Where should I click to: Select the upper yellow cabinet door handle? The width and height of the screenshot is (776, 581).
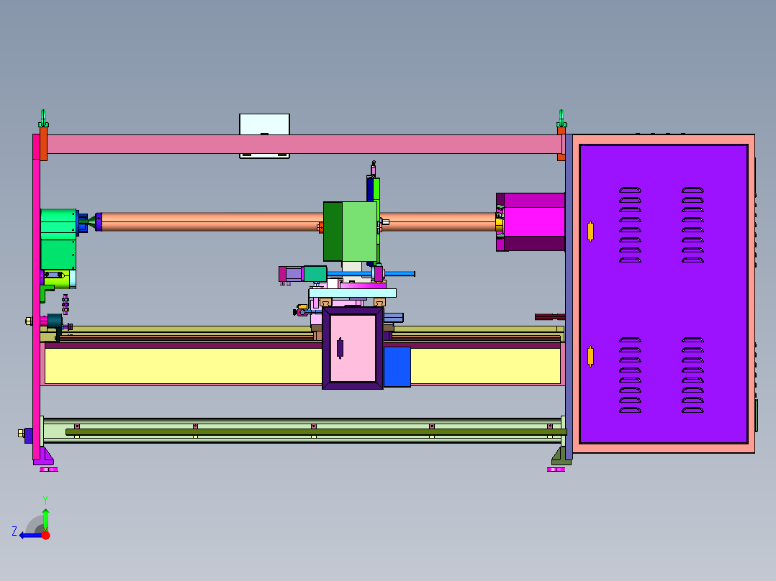pos(590,232)
